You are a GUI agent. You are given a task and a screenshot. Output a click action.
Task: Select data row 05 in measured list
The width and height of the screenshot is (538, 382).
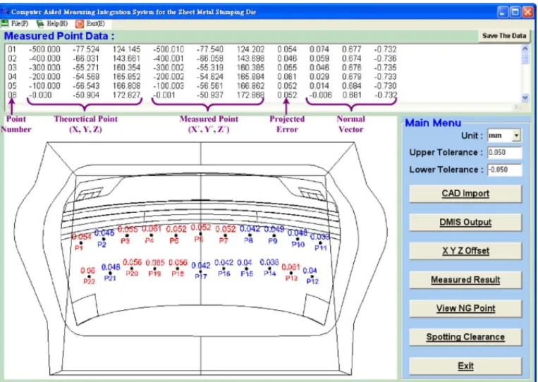(x=202, y=86)
